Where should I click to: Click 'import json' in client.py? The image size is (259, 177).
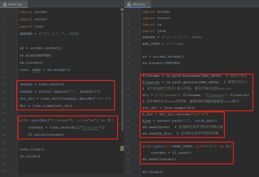[x=154, y=31]
